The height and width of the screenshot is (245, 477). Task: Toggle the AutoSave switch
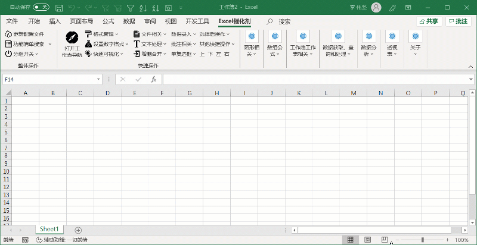click(41, 7)
